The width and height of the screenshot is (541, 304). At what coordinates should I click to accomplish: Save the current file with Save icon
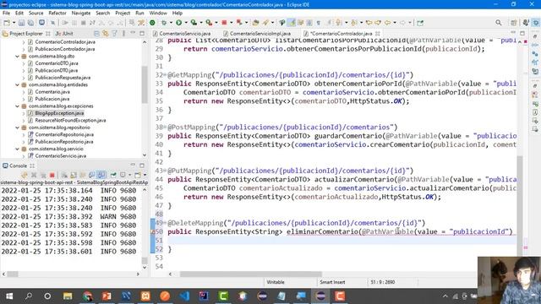point(21,23)
